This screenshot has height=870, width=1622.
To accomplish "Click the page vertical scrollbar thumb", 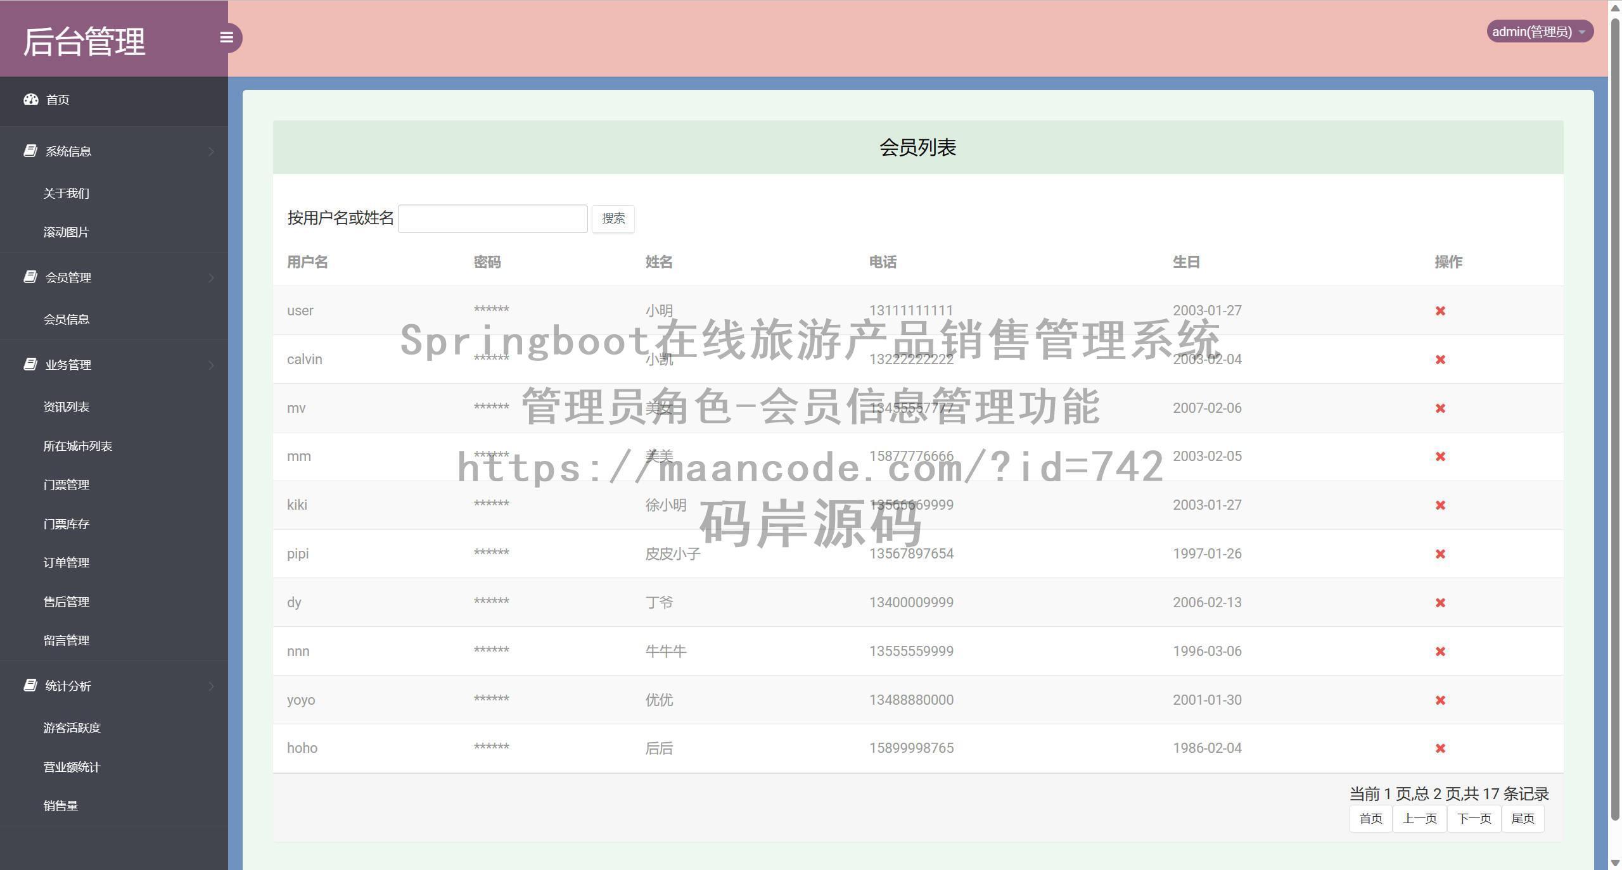I will coord(1615,418).
